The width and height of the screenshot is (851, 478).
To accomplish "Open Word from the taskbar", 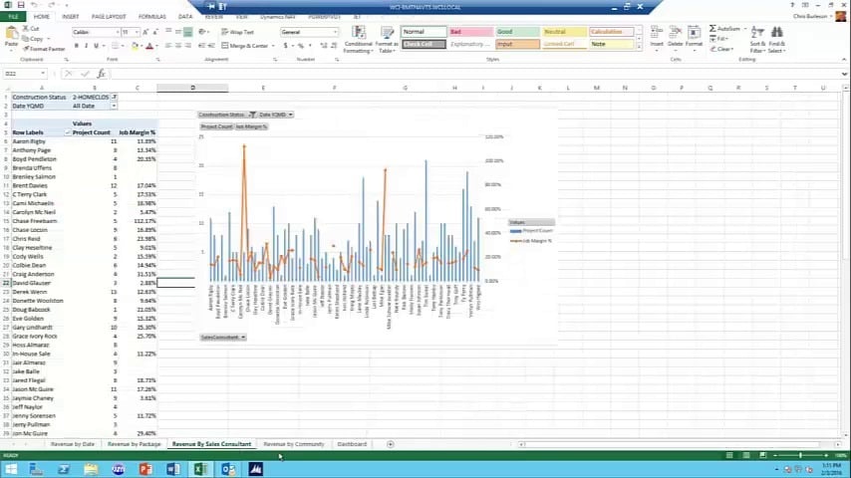I will tap(173, 469).
